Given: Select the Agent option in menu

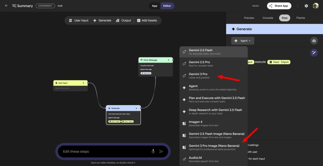Looking at the screenshot, I should tap(214, 88).
